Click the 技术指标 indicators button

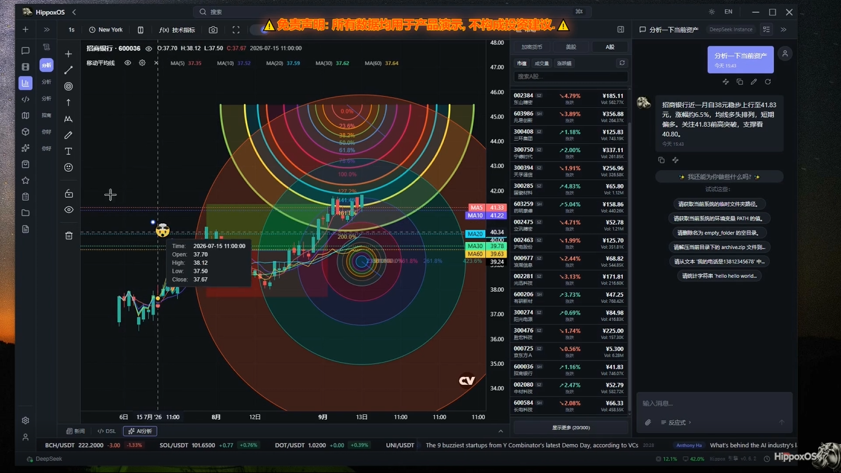coord(177,30)
